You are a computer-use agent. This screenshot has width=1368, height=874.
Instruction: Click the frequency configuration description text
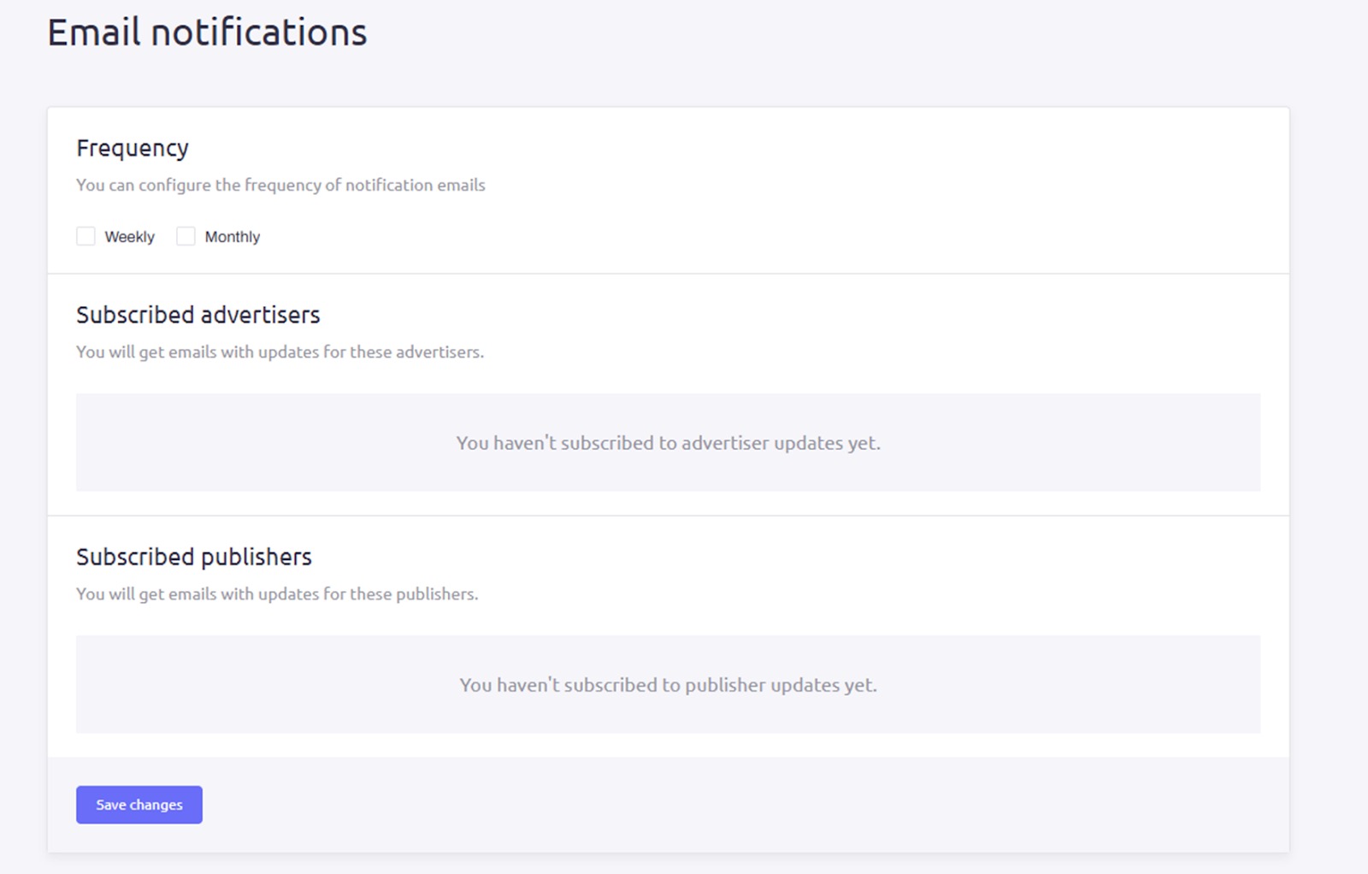pyautogui.click(x=280, y=185)
